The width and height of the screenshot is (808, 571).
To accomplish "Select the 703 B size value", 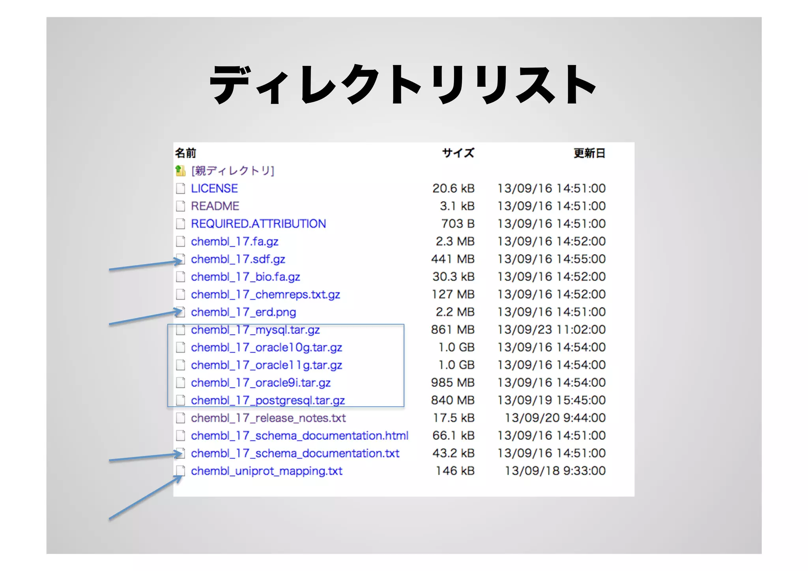I will click(458, 224).
